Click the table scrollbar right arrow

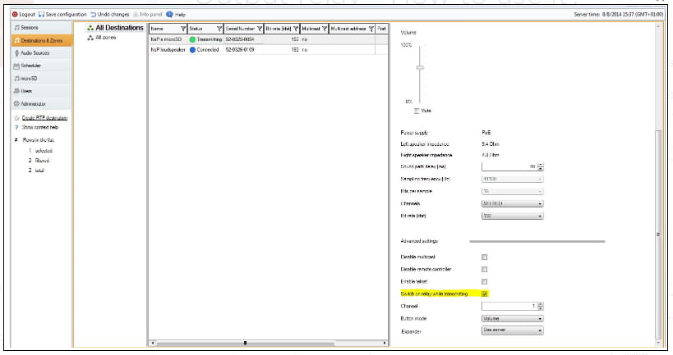(x=384, y=343)
